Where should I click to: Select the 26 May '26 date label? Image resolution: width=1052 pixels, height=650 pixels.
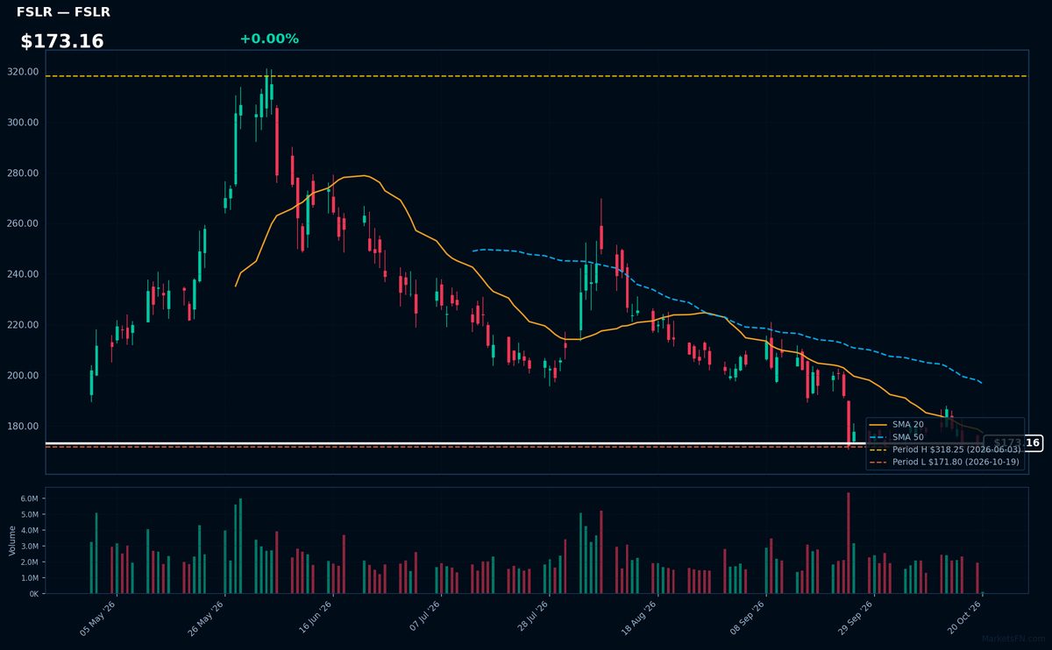207,617
